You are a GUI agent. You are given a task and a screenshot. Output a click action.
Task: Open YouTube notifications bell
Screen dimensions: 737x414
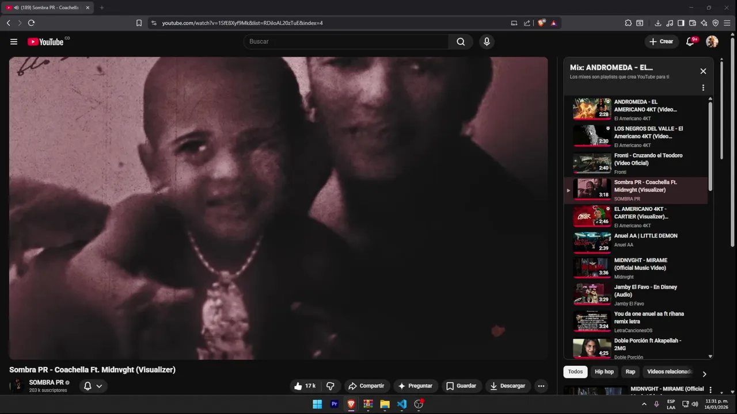[x=690, y=41]
